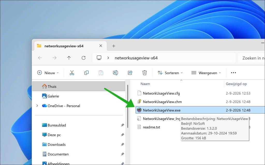The image size is (265, 165).
Task: Add a new tab with plus button
Action: (114, 46)
